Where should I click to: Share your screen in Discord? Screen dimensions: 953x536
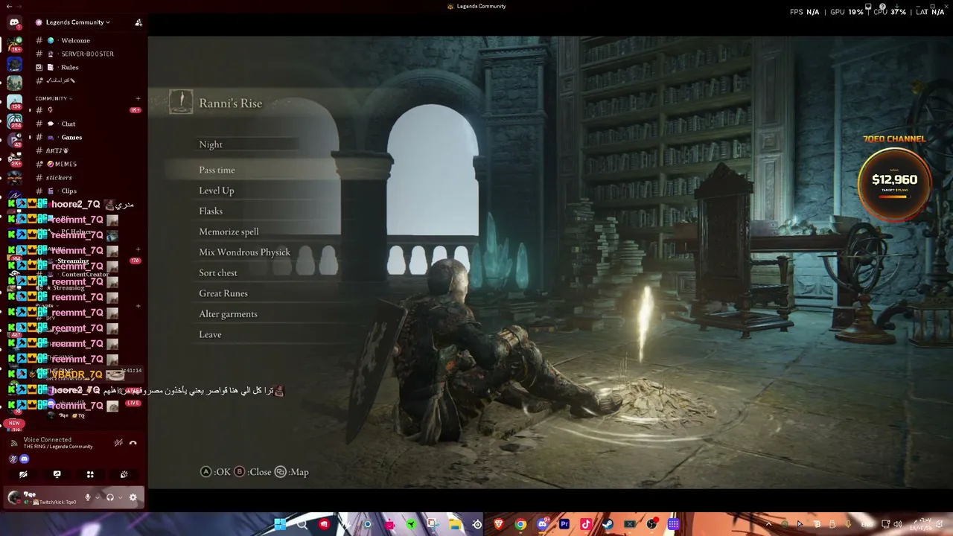pos(57,474)
